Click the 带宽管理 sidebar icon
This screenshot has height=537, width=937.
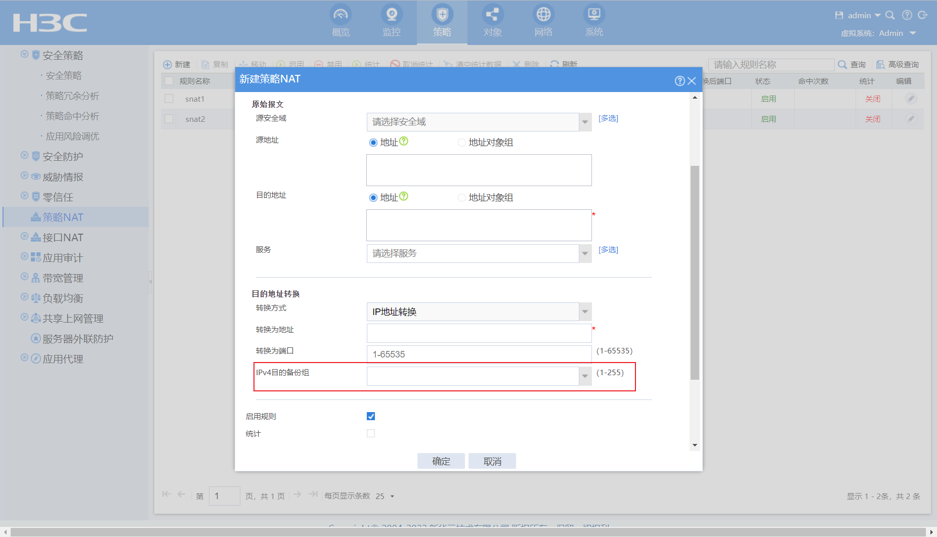(x=36, y=278)
